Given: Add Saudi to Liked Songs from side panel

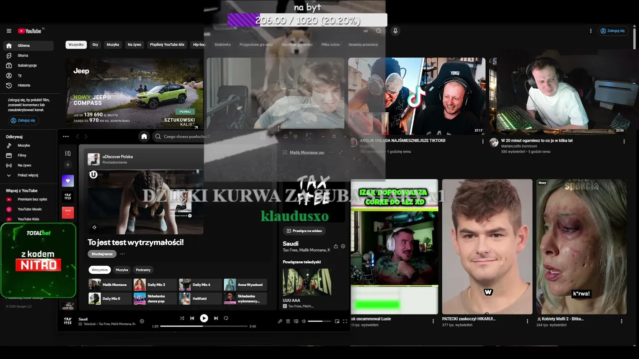Looking at the screenshot, I should tap(343, 246).
